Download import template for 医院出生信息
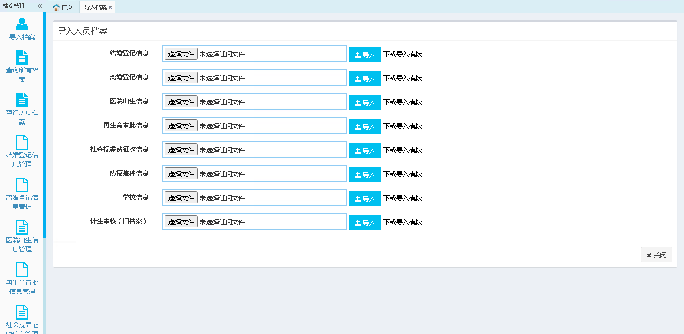 tap(403, 102)
